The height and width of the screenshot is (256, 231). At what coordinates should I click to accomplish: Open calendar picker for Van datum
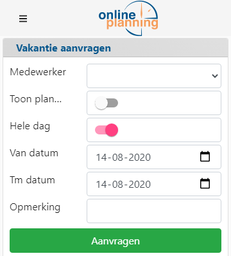(205, 156)
